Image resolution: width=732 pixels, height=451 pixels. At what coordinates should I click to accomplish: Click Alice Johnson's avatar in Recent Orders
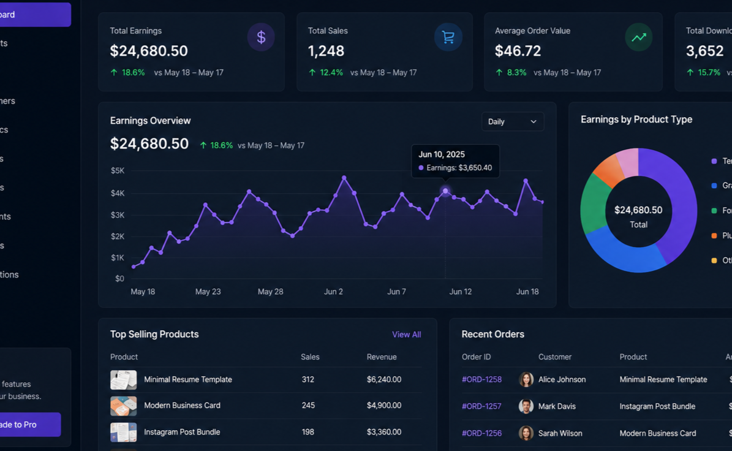526,379
